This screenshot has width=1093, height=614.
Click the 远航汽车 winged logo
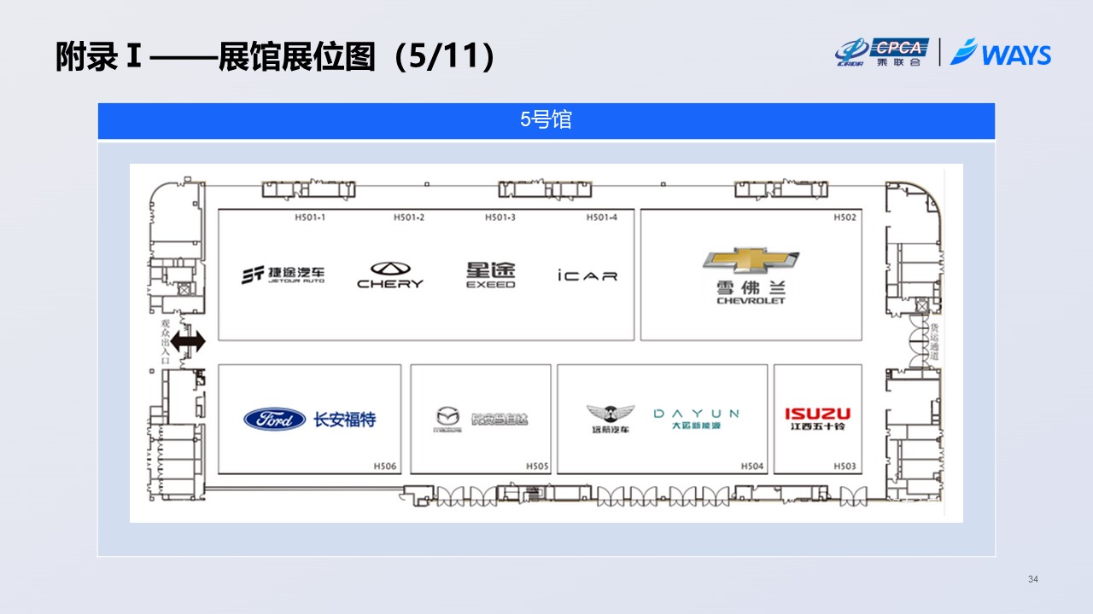click(x=611, y=419)
